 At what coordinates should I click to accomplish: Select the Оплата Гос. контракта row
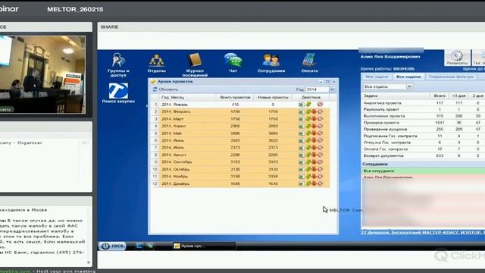pyautogui.click(x=424, y=149)
